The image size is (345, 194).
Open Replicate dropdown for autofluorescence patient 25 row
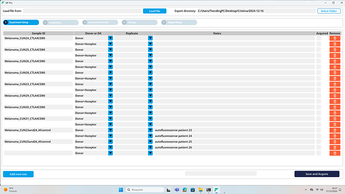[x=150, y=141]
